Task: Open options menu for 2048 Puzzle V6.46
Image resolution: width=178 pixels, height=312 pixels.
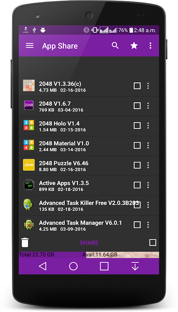Action: (x=148, y=165)
